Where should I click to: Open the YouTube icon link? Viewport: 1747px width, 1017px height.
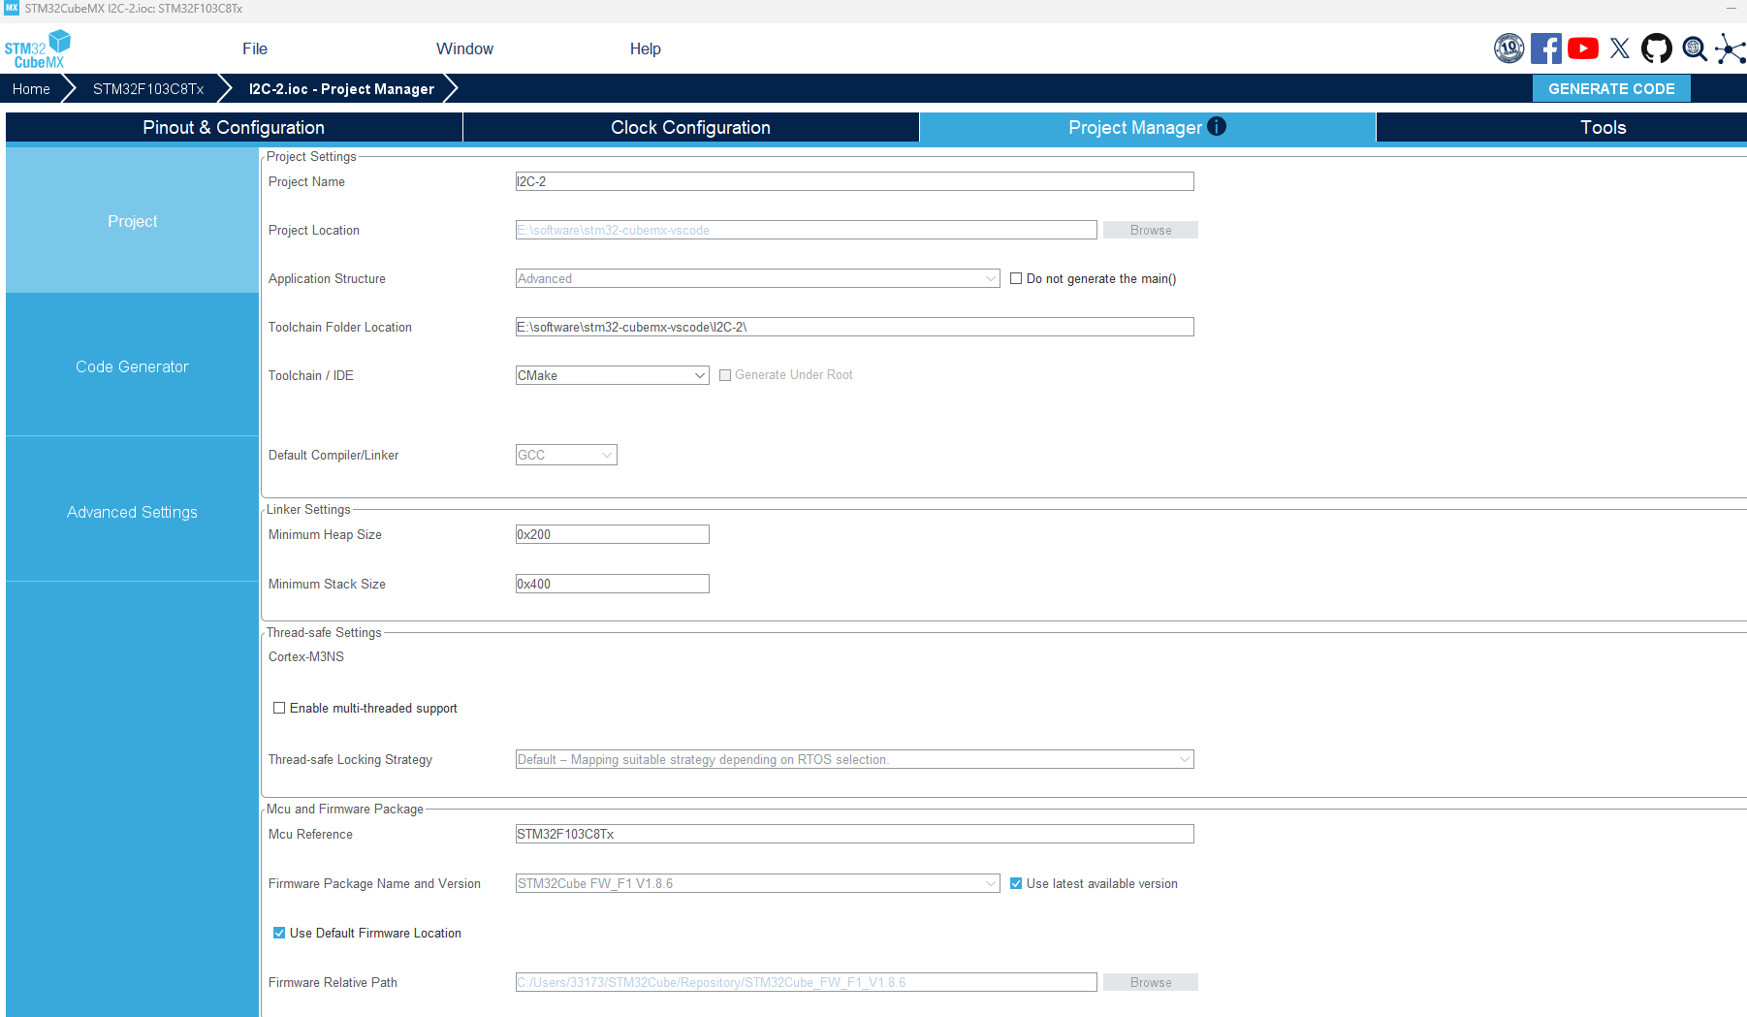pos(1583,48)
